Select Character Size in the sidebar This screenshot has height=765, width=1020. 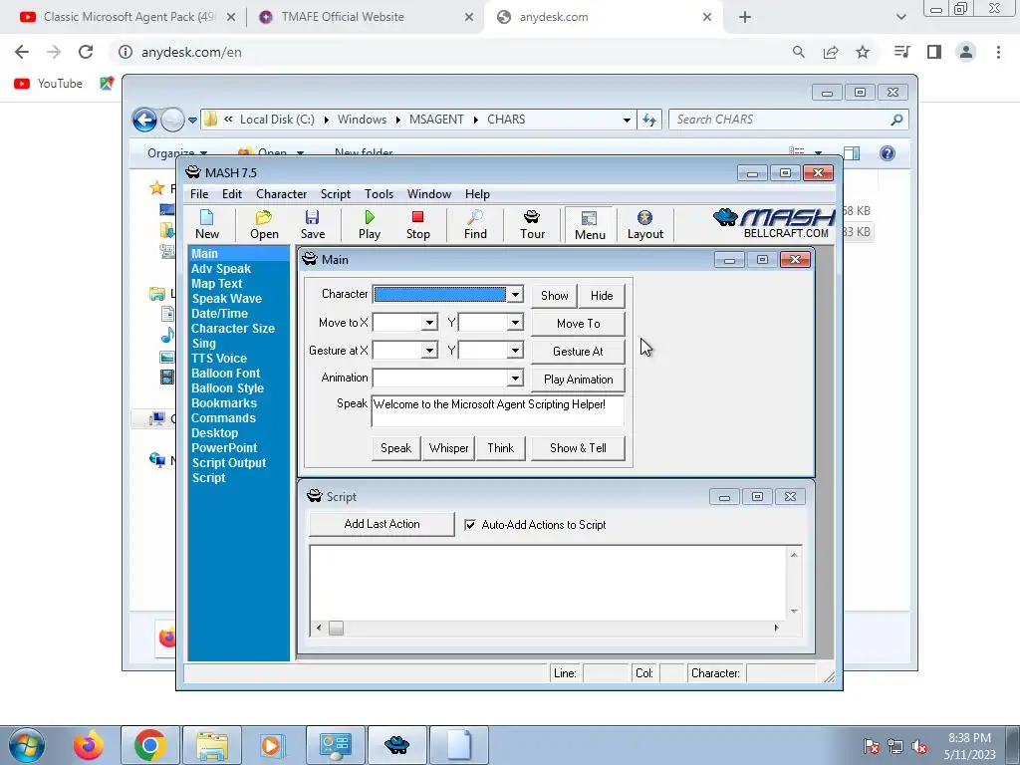(233, 329)
